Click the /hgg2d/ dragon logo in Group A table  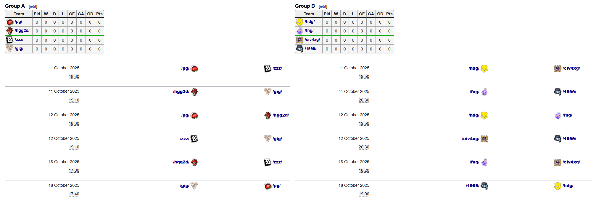click(x=10, y=31)
